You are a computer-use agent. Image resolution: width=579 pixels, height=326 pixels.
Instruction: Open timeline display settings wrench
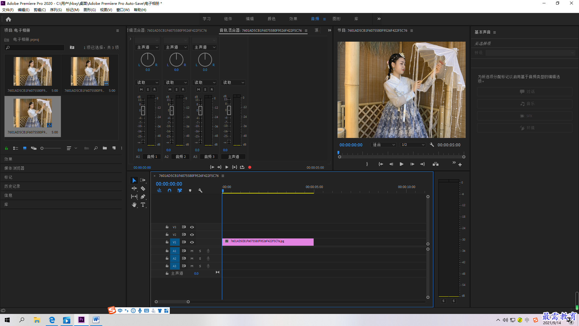pyautogui.click(x=200, y=190)
